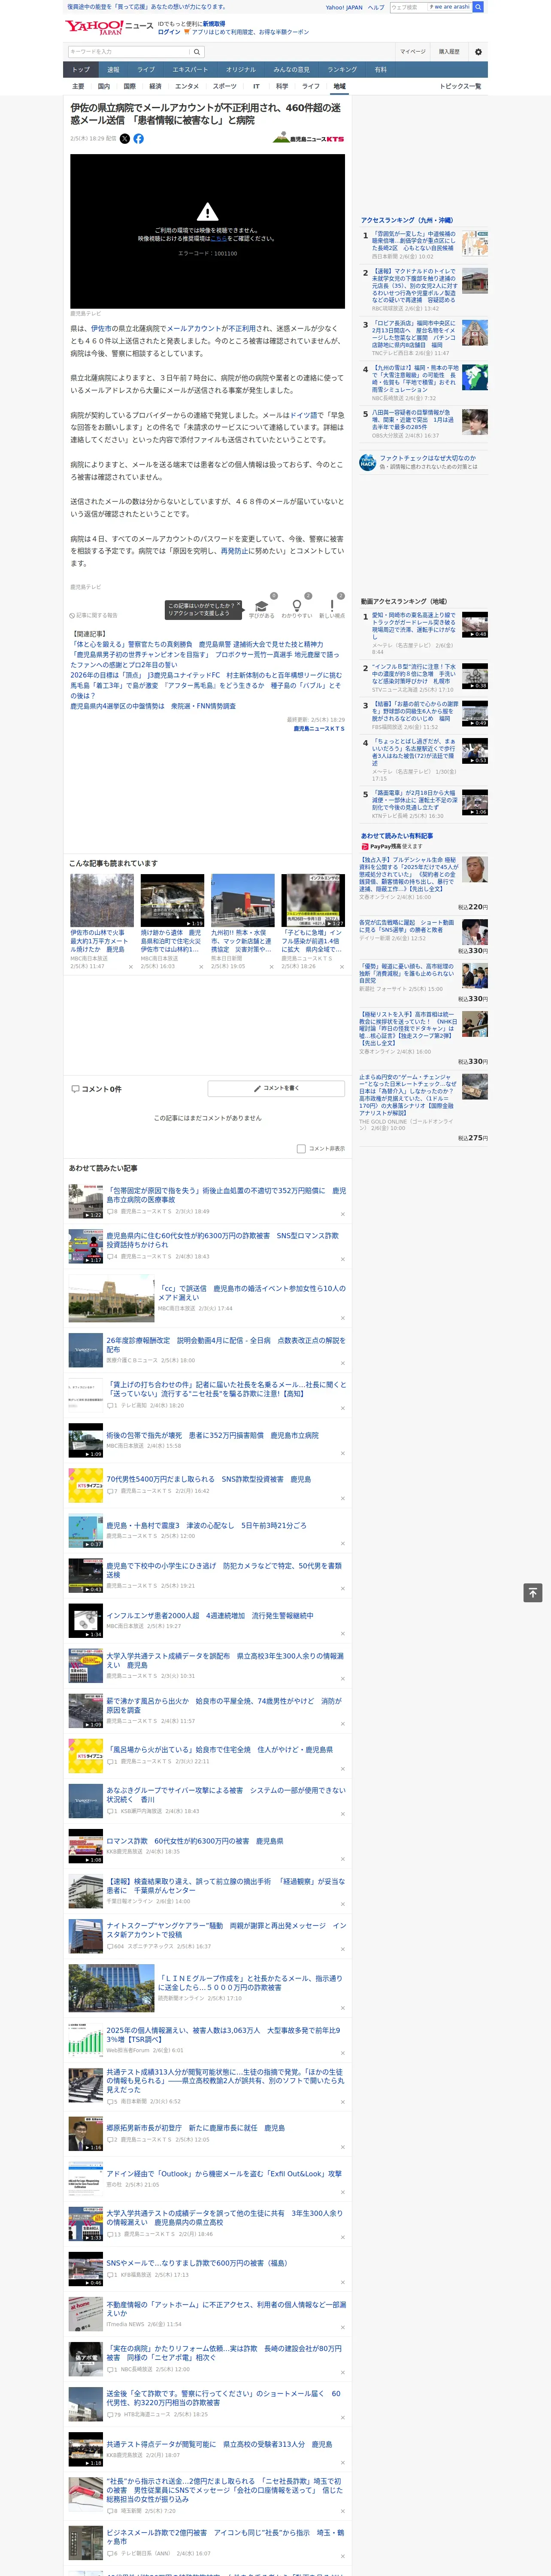Screen dimensions: 551x2576
Task: Open video ranking 愛知・岡崎市の東名高速 item
Action: pos(414,626)
